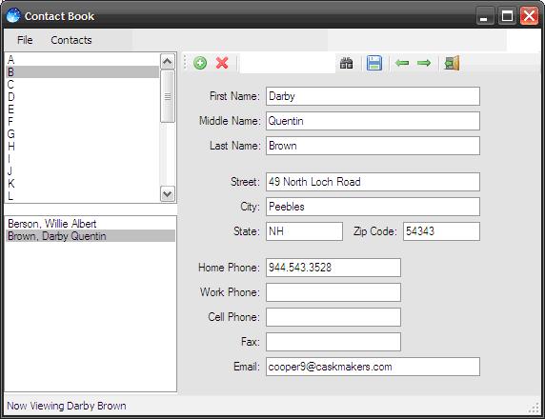
Task: Click the exit door icon in toolbar
Action: pos(452,63)
